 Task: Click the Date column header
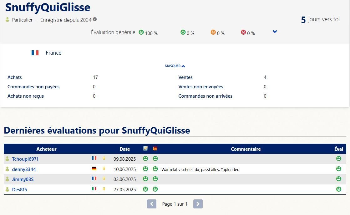[x=124, y=149]
